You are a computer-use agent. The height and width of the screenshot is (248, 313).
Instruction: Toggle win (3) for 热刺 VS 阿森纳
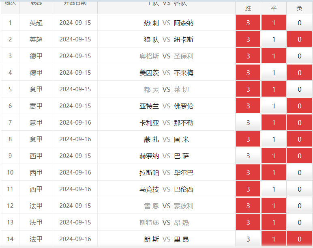[248, 23]
